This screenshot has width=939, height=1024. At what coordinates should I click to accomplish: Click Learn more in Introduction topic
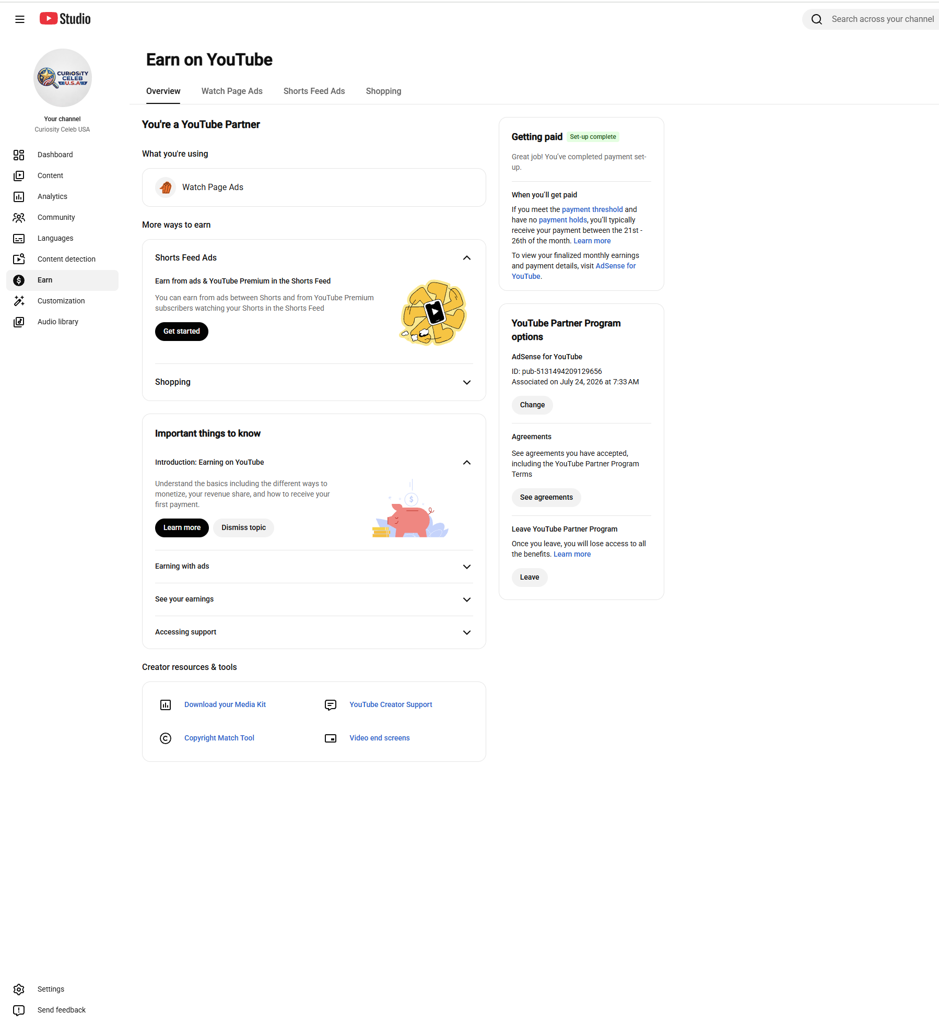[182, 527]
